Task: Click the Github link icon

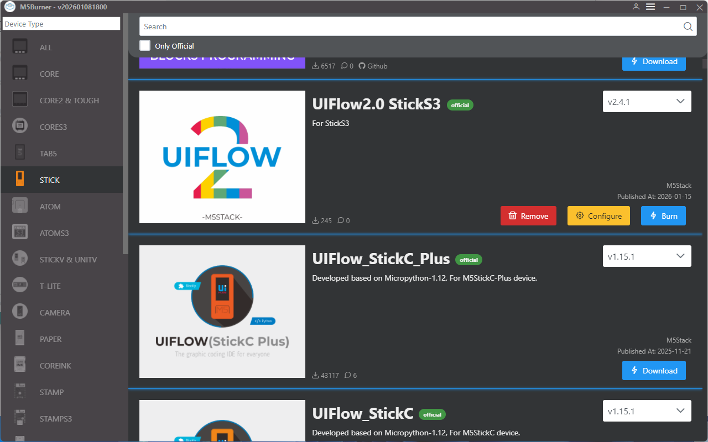Action: (362, 66)
